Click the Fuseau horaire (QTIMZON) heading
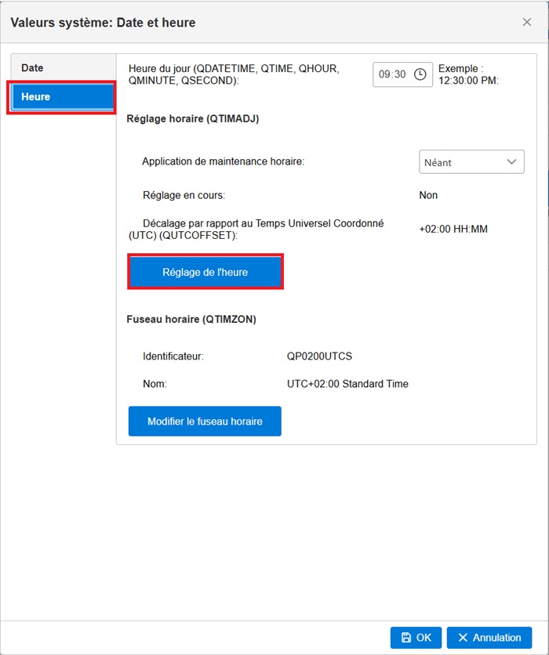This screenshot has width=549, height=655. (x=191, y=319)
